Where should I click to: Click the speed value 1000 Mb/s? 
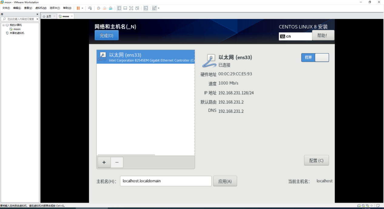point(228,83)
